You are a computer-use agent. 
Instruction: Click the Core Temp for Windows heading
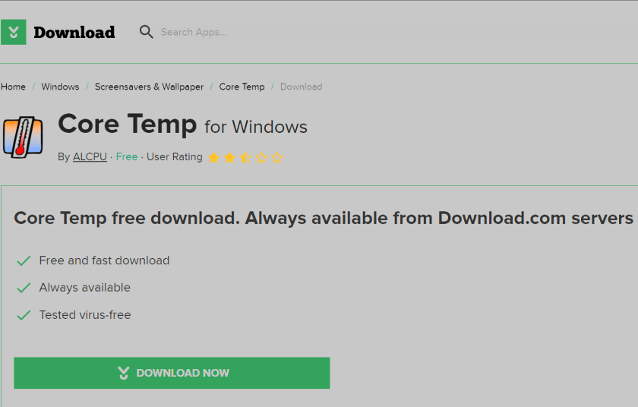(182, 125)
